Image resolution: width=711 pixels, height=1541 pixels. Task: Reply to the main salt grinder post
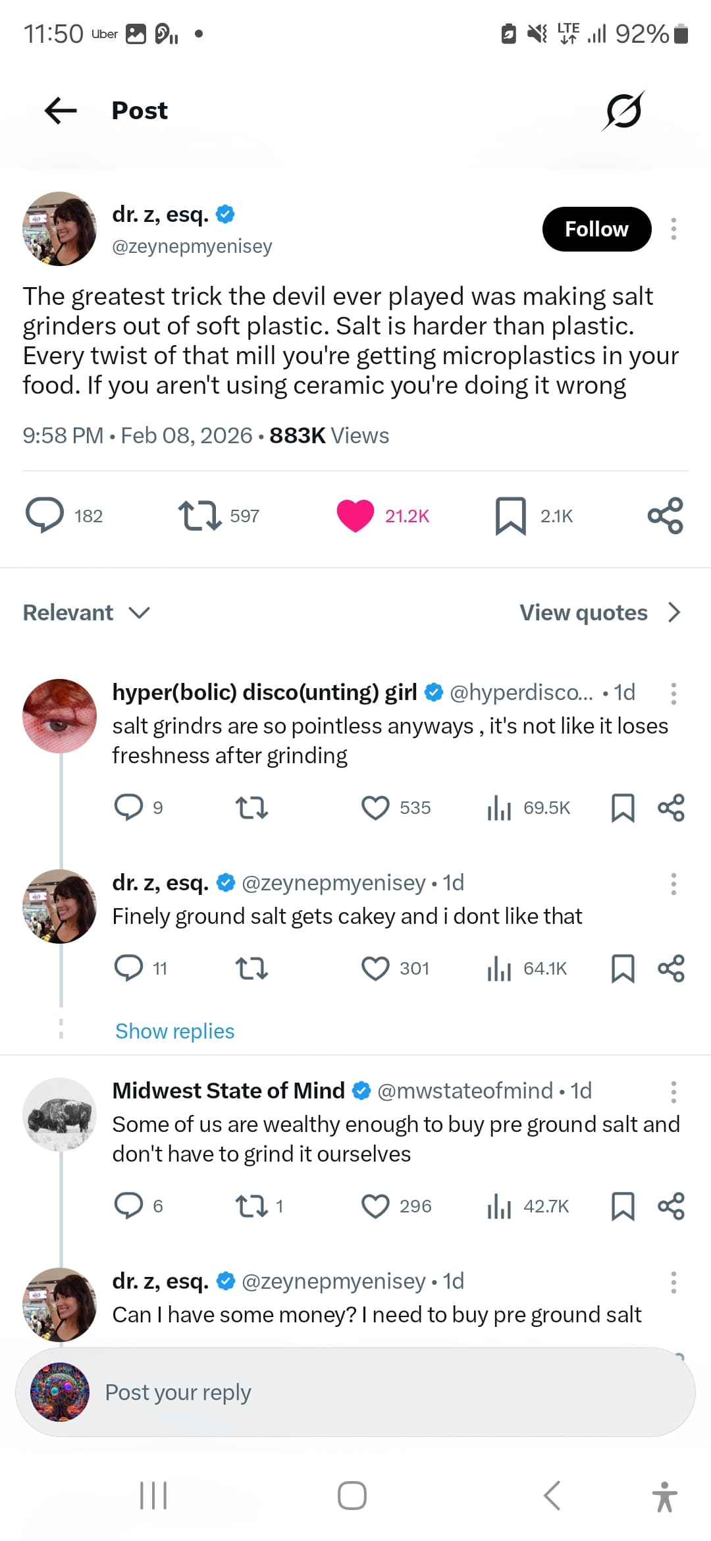pyautogui.click(x=45, y=515)
